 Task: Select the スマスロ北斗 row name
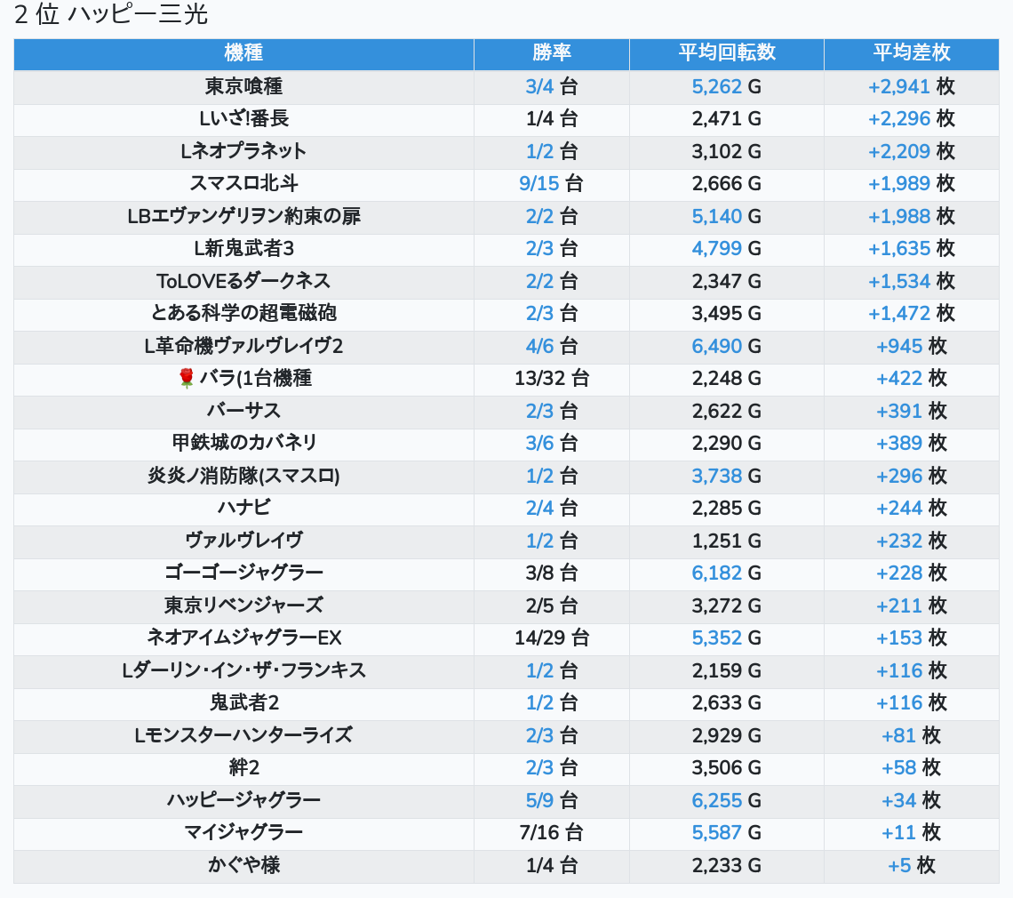(243, 184)
